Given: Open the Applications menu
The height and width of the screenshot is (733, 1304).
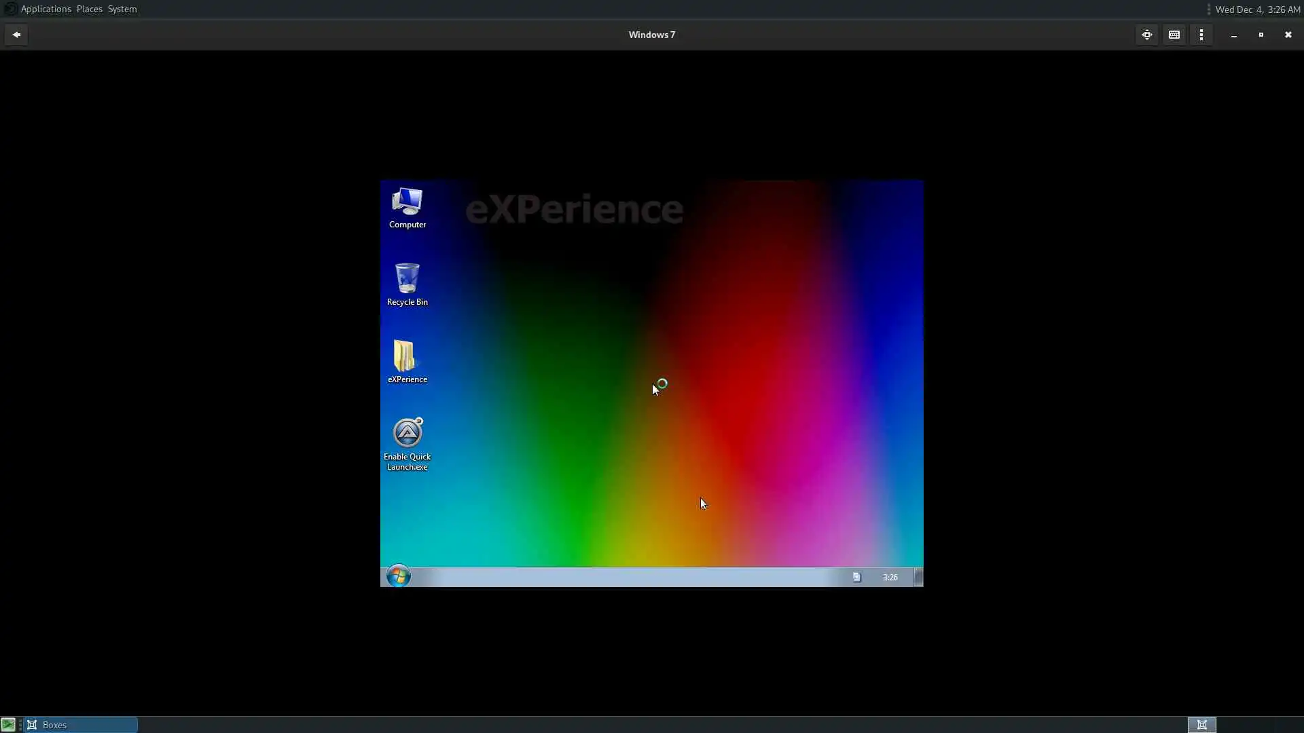Looking at the screenshot, I should tap(46, 9).
